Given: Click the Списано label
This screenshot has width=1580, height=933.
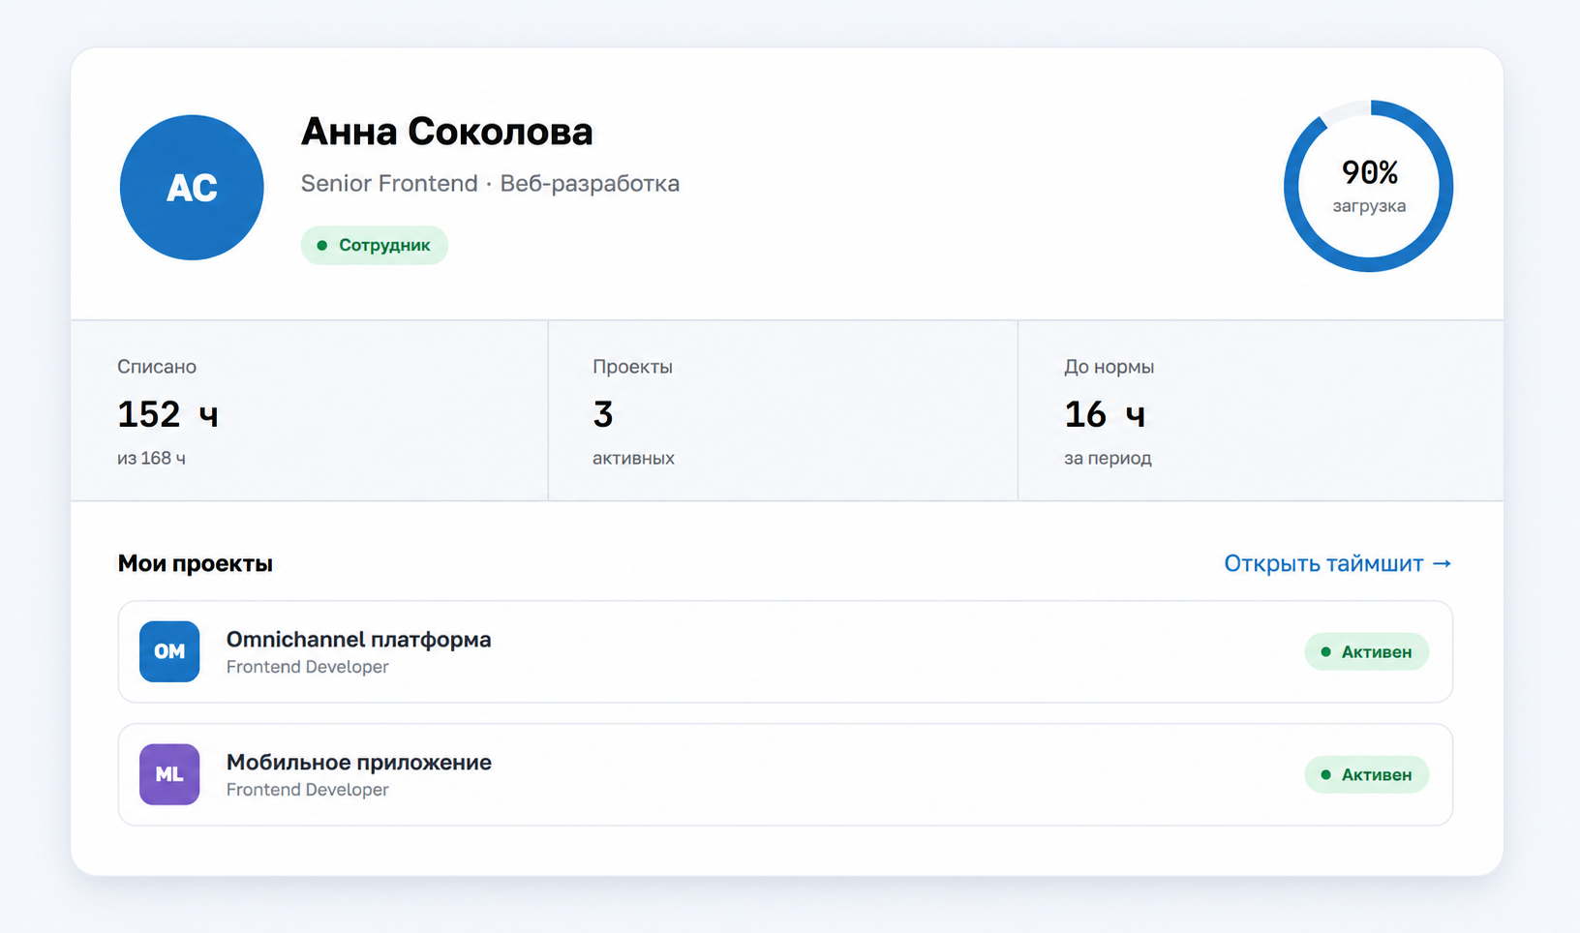Looking at the screenshot, I should click(157, 367).
